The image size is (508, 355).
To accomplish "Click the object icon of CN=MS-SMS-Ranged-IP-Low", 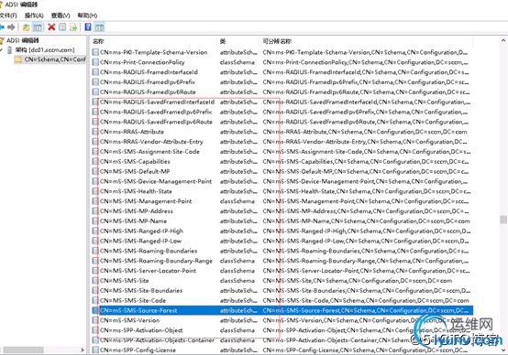I will (x=95, y=241).
